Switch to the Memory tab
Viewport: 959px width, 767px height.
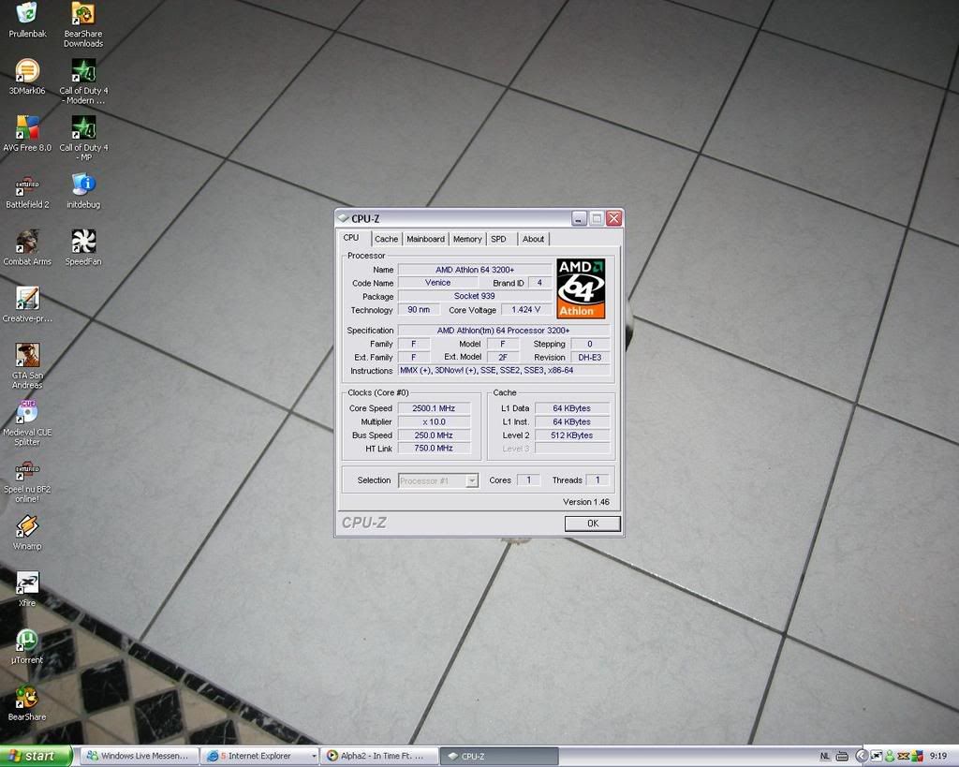tap(467, 239)
